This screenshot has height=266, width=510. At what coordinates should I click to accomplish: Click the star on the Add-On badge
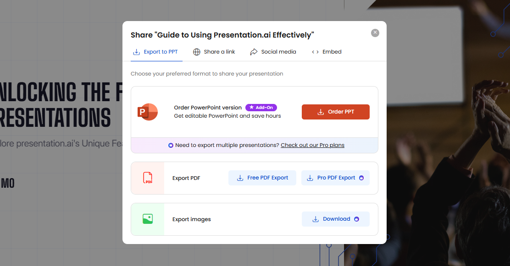[252, 107]
